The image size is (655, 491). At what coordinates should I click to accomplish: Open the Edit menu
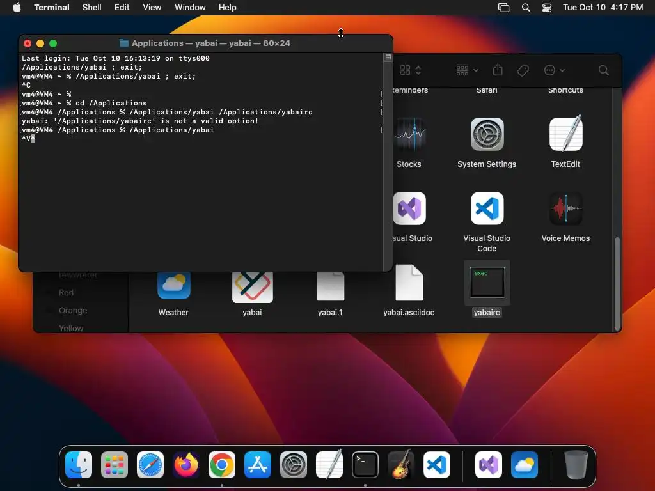122,8
